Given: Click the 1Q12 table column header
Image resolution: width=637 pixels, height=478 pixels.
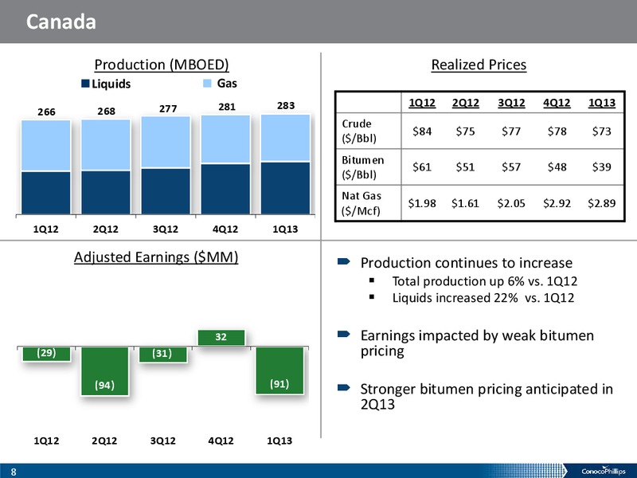Looking at the screenshot, I should coord(422,103).
